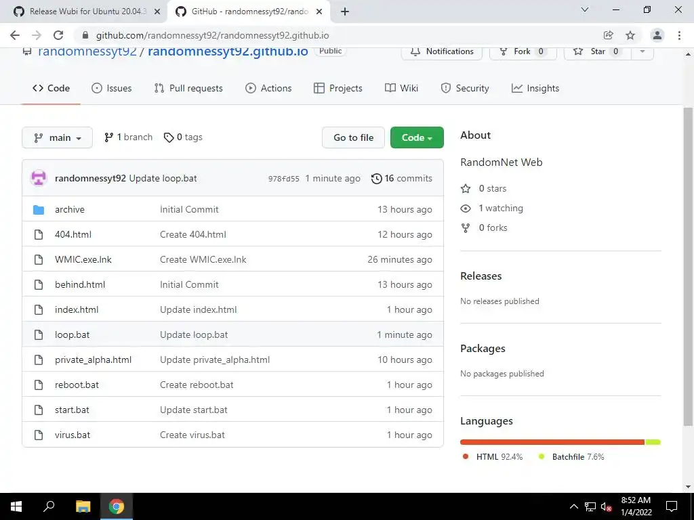The width and height of the screenshot is (694, 520).
Task: Click the muted volume icon in system tray
Action: pyautogui.click(x=606, y=506)
